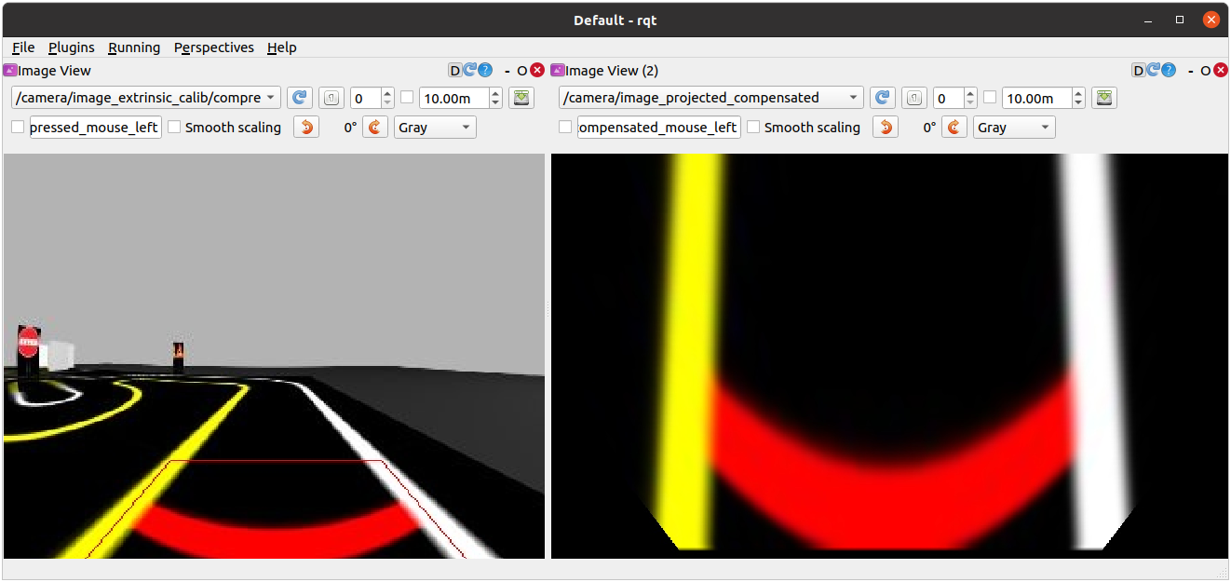Open the image_extrinsic_calib topic dropdown
The image size is (1231, 582).
[145, 98]
